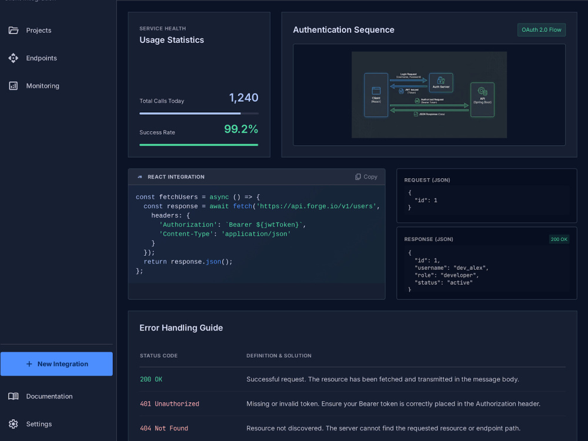
Task: Click the "role": "developer" line
Action: point(447,275)
